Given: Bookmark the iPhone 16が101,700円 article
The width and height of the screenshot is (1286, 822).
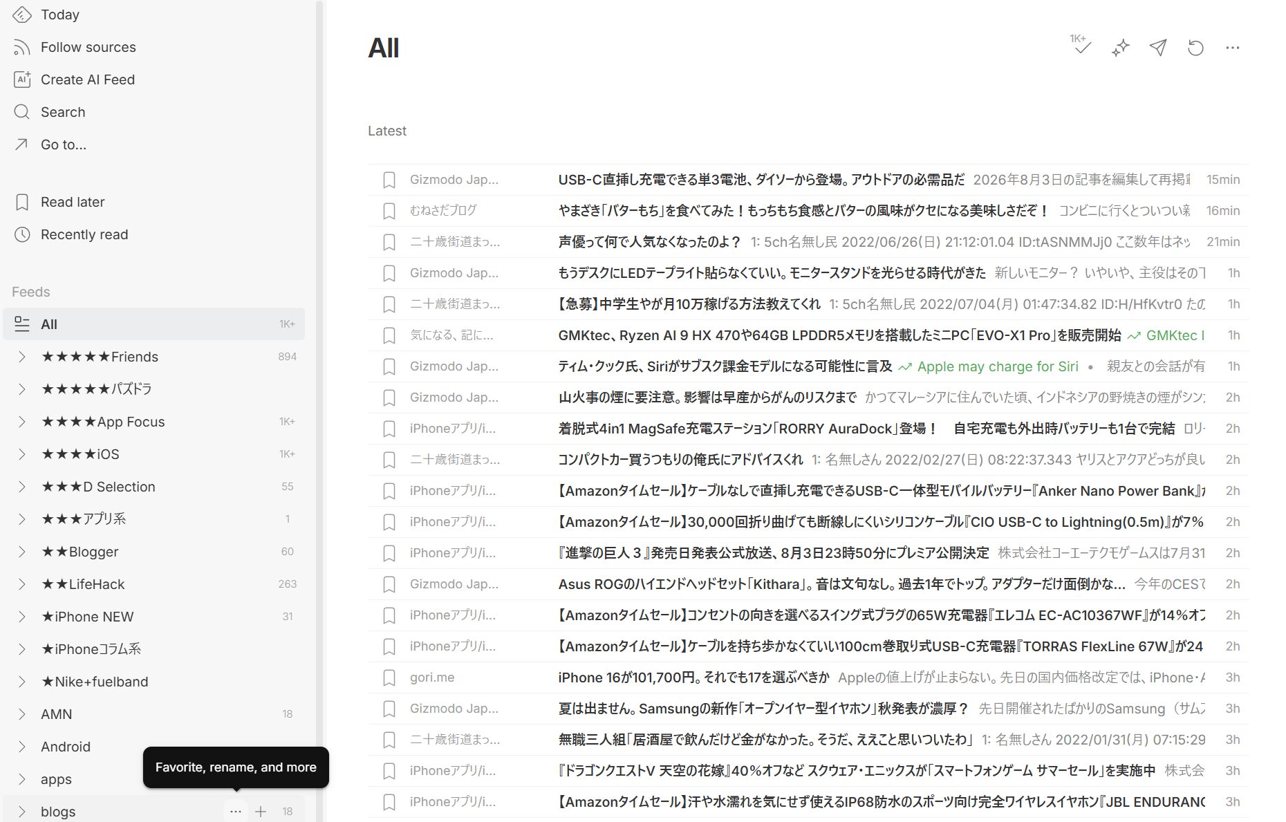Looking at the screenshot, I should (389, 678).
